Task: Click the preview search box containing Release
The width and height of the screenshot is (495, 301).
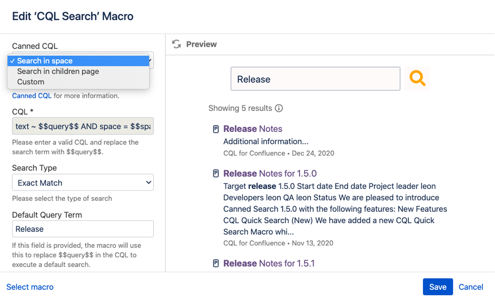Action: [315, 79]
